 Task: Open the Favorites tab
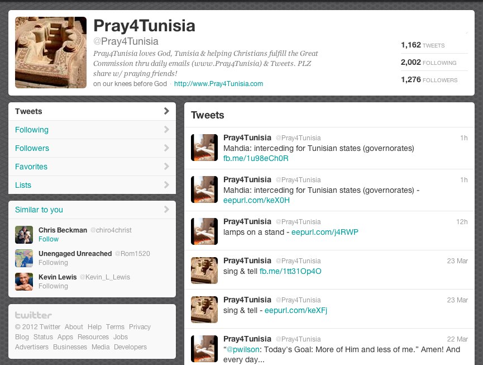pyautogui.click(x=92, y=167)
